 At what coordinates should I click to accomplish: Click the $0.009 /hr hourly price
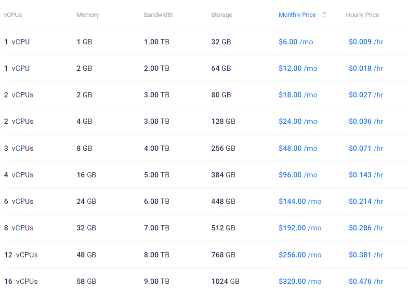[366, 42]
